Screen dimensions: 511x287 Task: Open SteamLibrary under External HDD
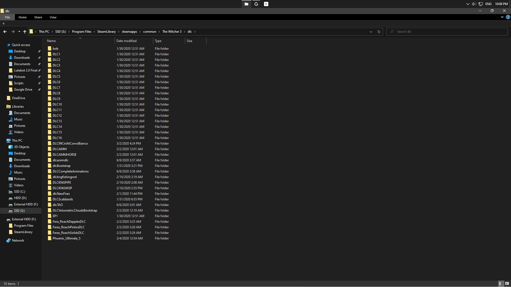[x=23, y=232]
